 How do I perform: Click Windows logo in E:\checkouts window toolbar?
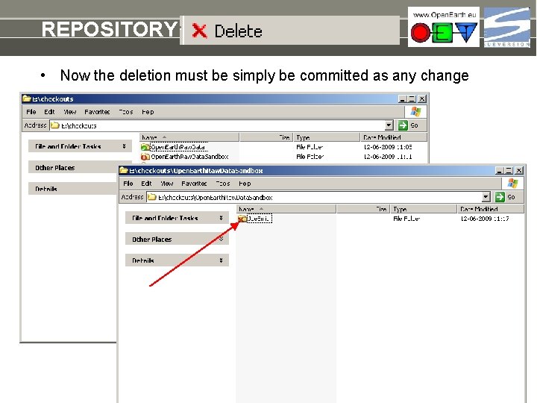tap(415, 112)
